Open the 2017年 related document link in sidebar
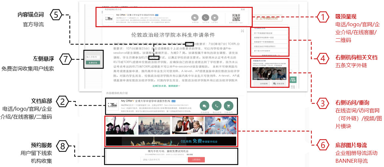Viewport: 384px width, 167px height. pos(264,33)
